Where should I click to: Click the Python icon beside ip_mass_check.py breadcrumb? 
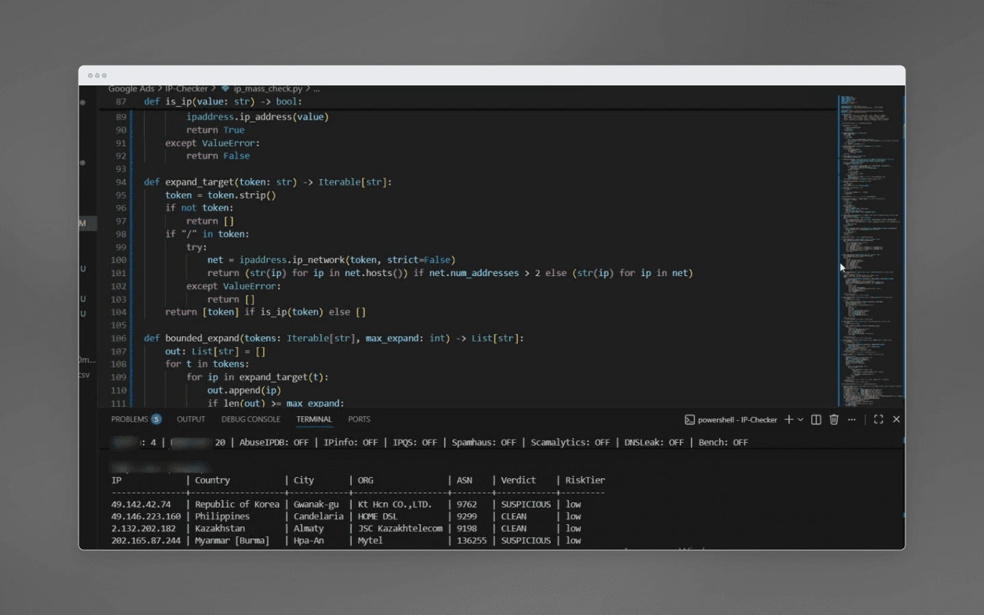click(x=228, y=88)
